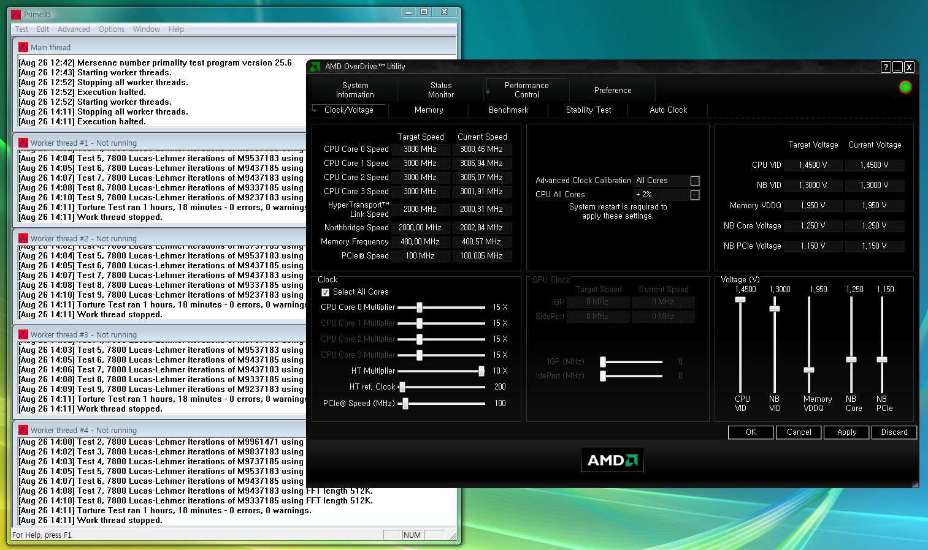Click the Memory Frequency target field
This screenshot has width=928, height=550.
tap(420, 242)
